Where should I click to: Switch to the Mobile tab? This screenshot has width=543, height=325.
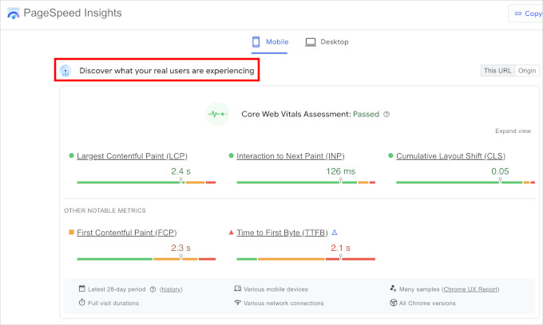pyautogui.click(x=270, y=41)
